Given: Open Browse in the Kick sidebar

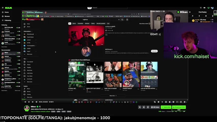Looking at the screenshot, I should pos(6,16).
